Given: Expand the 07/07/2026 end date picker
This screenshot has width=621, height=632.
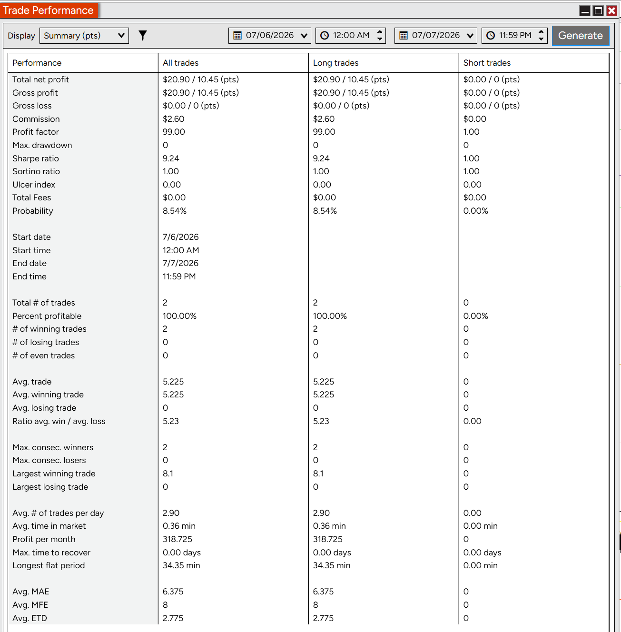Looking at the screenshot, I should click(436, 36).
